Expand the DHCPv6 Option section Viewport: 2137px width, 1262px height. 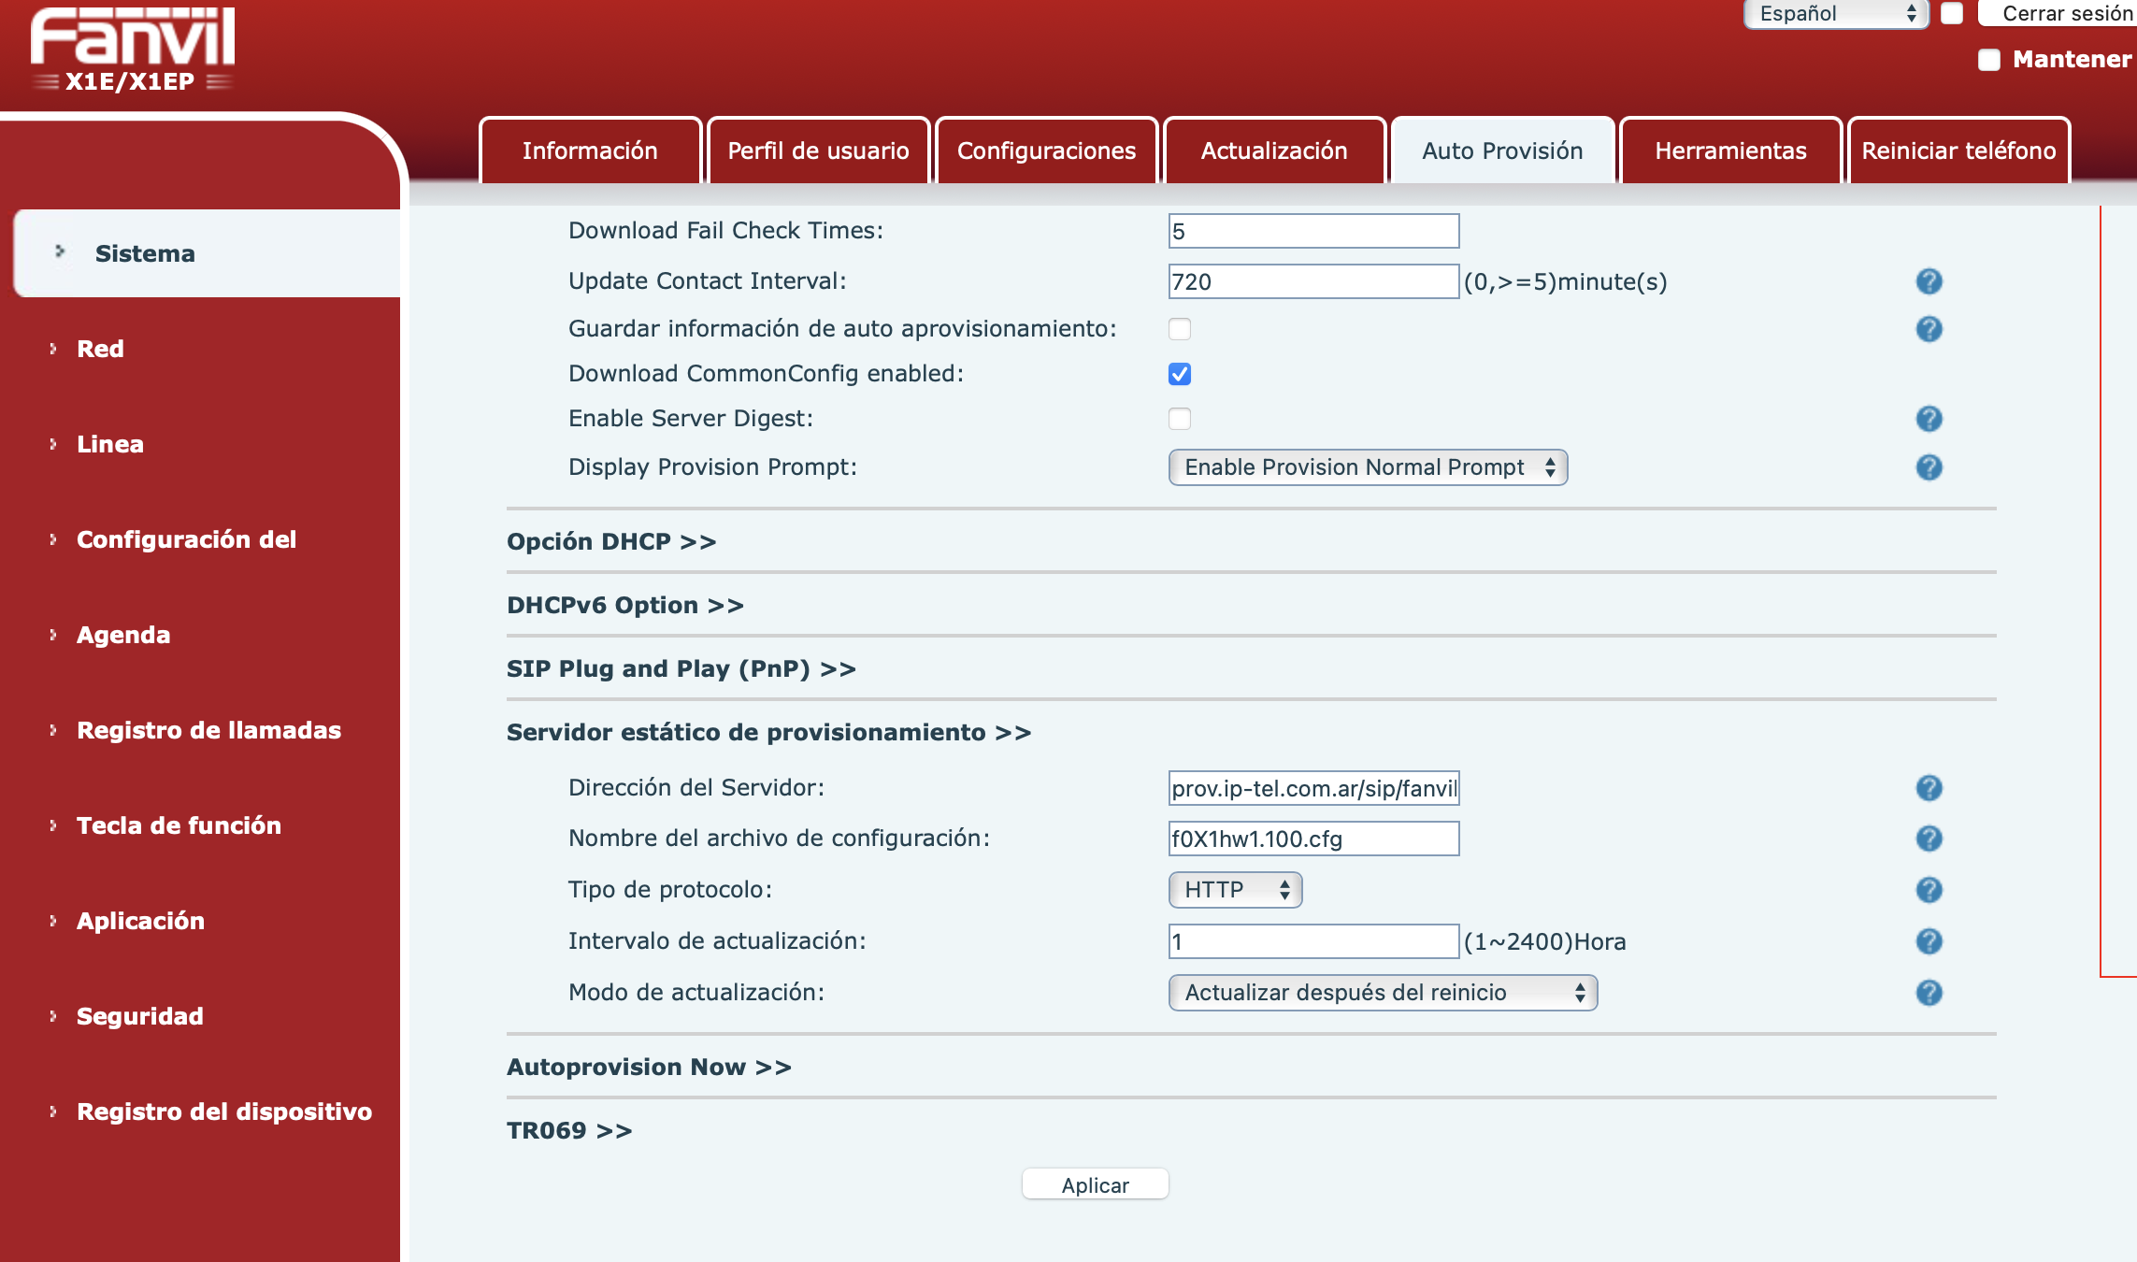pos(625,606)
